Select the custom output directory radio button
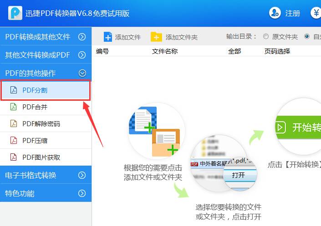The image size is (321, 226). [x=307, y=36]
